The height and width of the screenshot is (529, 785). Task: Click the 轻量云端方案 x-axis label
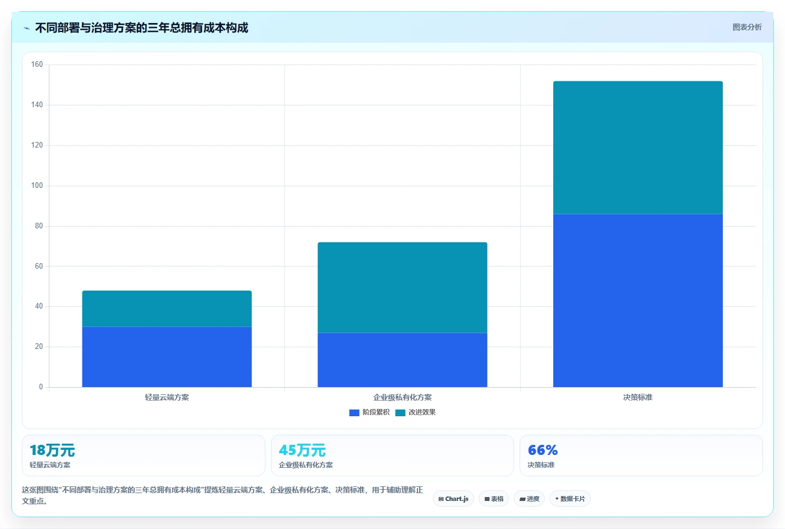(167, 397)
